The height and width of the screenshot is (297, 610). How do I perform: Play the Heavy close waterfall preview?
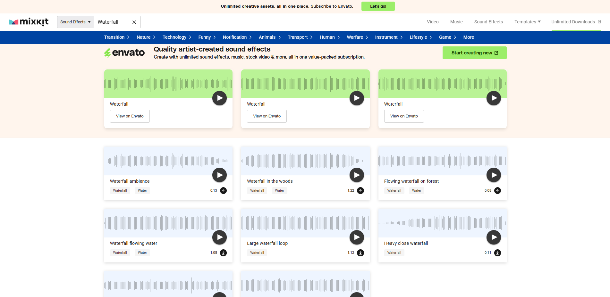(x=494, y=237)
